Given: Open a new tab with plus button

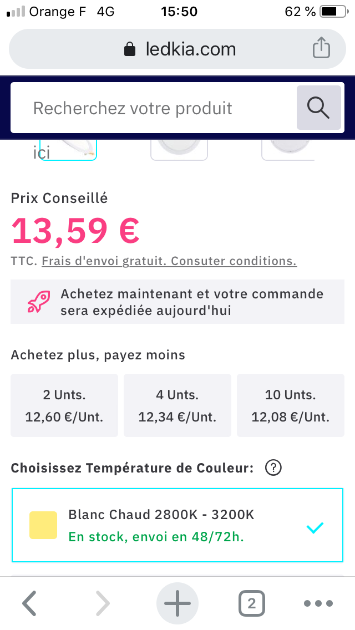Looking at the screenshot, I should (x=177, y=603).
